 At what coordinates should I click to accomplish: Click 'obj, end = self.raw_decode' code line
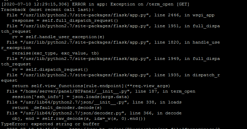click(x=79, y=119)
